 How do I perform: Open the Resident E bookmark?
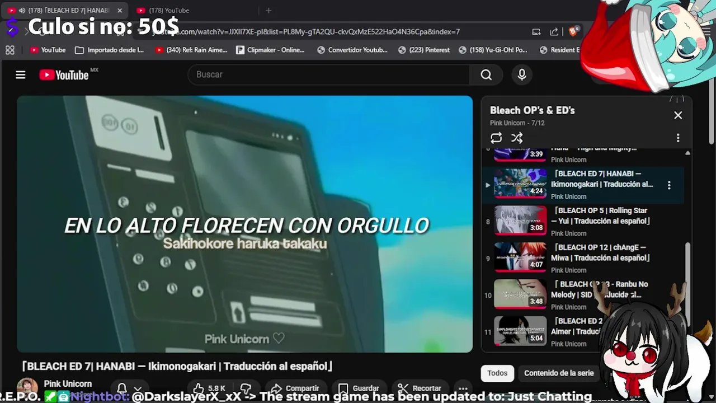(x=560, y=50)
